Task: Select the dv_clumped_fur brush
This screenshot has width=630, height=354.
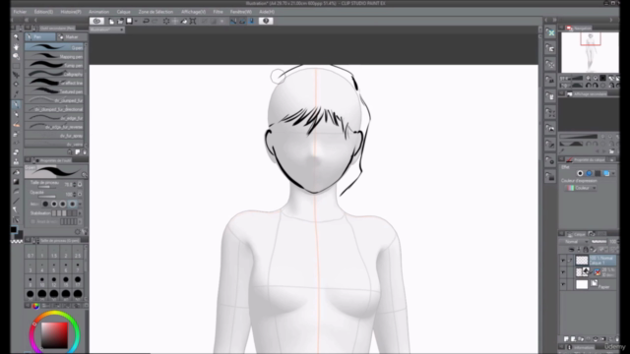Action: coord(54,100)
